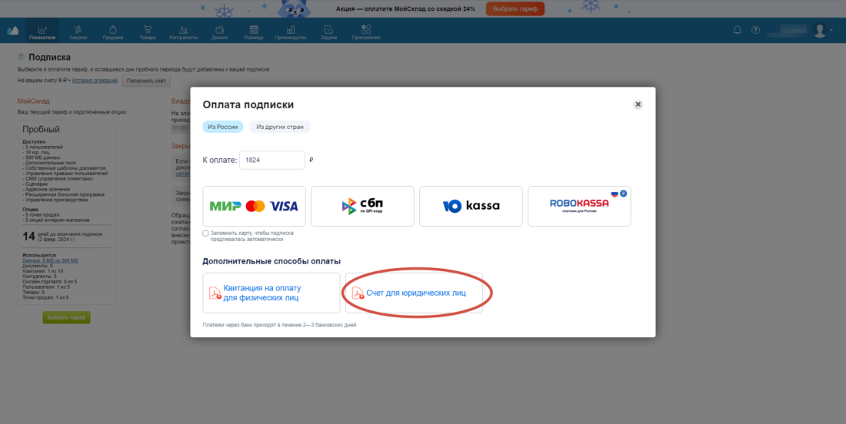Open the Контрагенты section icon
846x424 pixels.
[x=184, y=30]
